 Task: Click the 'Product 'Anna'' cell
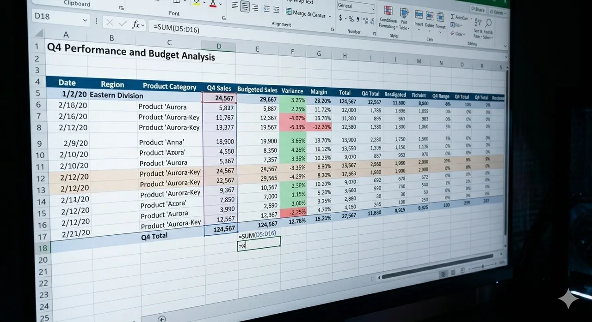click(x=161, y=143)
